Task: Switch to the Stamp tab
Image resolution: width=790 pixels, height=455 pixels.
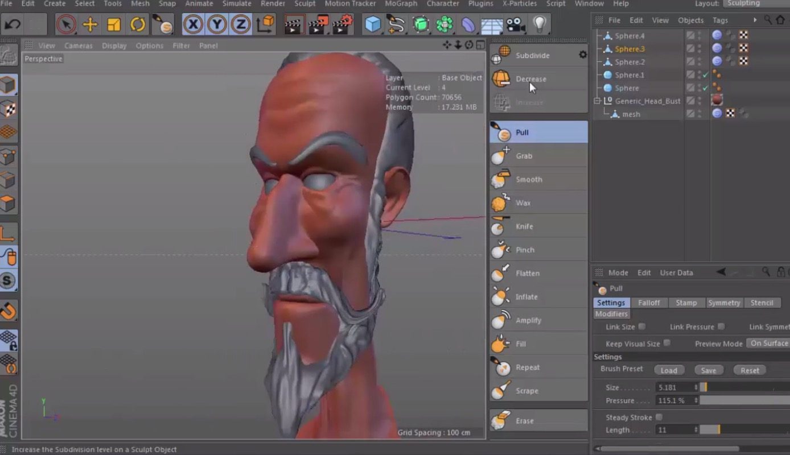Action: (x=686, y=303)
